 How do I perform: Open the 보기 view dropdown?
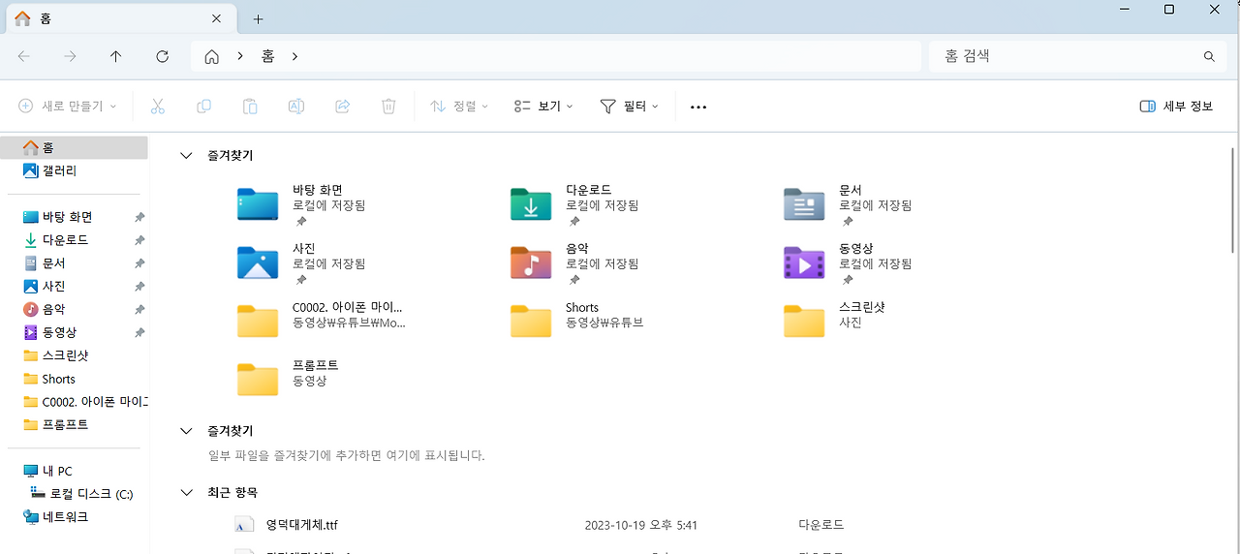point(543,107)
